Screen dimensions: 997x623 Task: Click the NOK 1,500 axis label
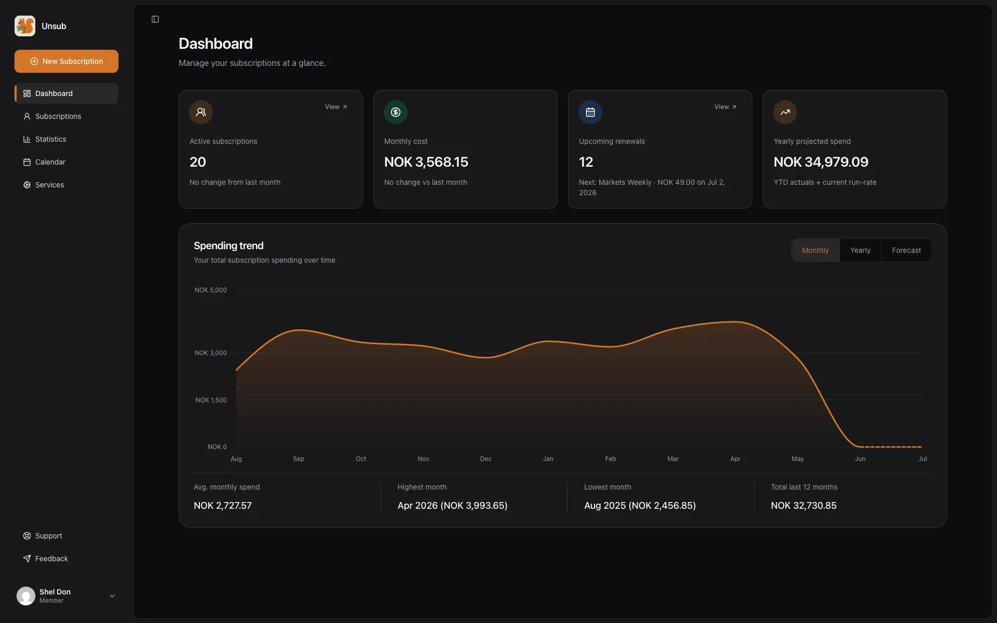[211, 400]
